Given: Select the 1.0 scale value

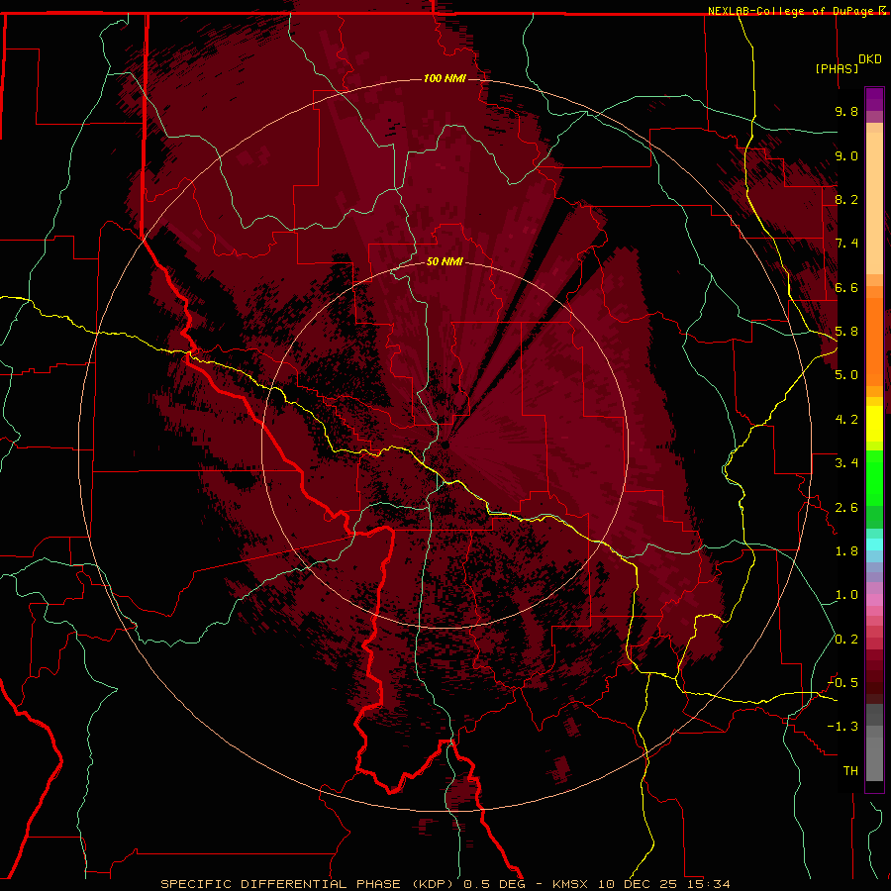Looking at the screenshot, I should coord(846,595).
